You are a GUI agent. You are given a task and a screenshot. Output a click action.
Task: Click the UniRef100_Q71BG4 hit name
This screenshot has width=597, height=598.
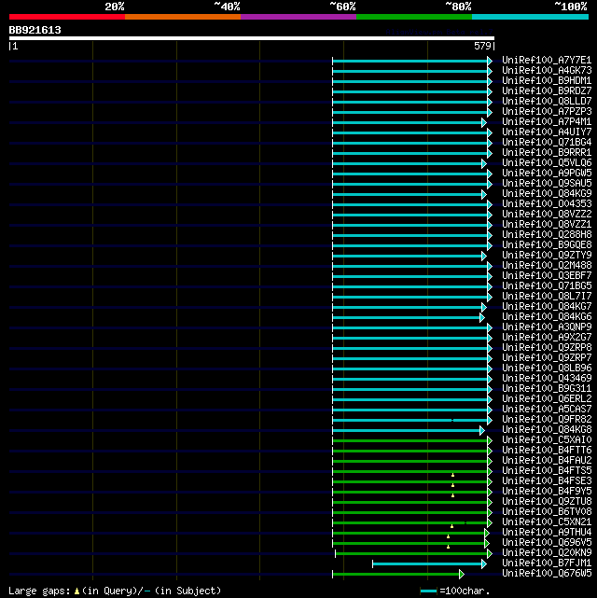[547, 143]
